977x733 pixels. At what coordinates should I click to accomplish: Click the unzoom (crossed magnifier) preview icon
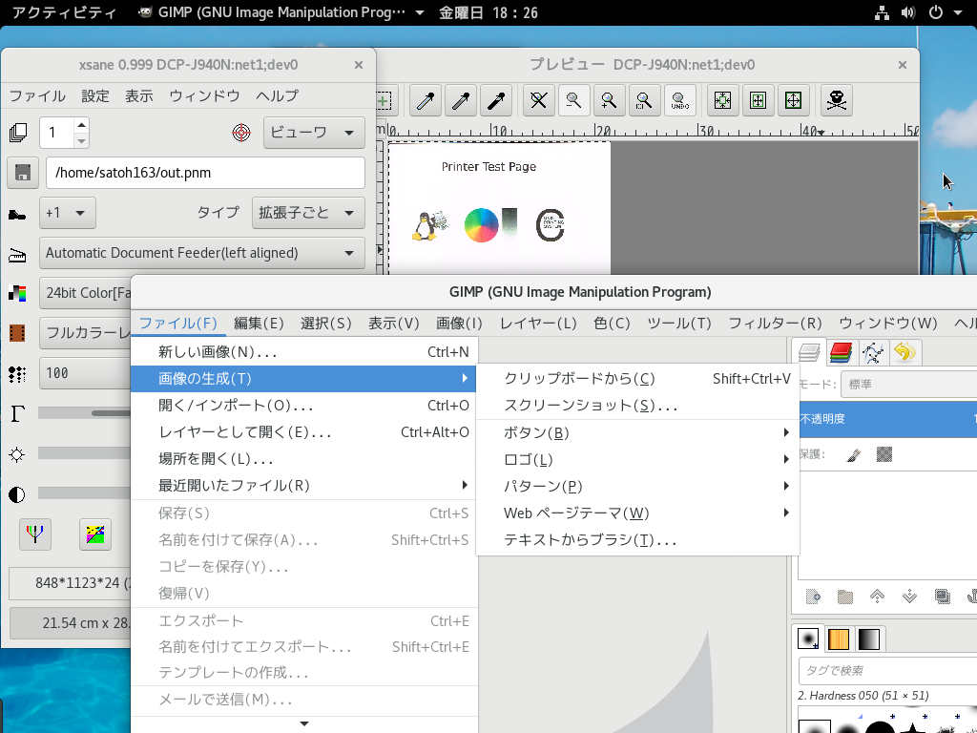click(x=539, y=100)
